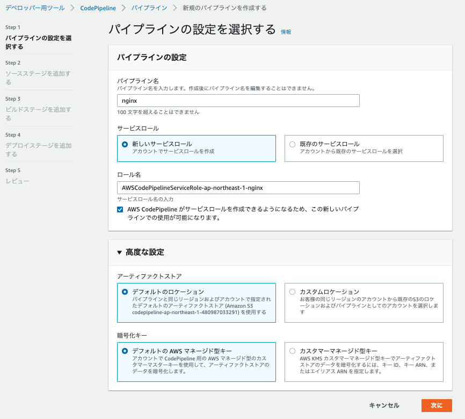This screenshot has width=465, height=419.
Task: Select the デフォルトの AWS マネージド型キー option
Action: [x=125, y=350]
